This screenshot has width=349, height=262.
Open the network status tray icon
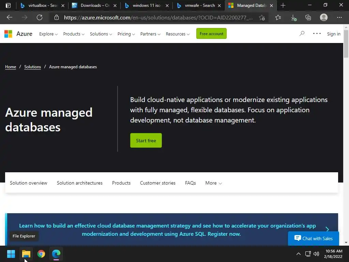(308, 254)
